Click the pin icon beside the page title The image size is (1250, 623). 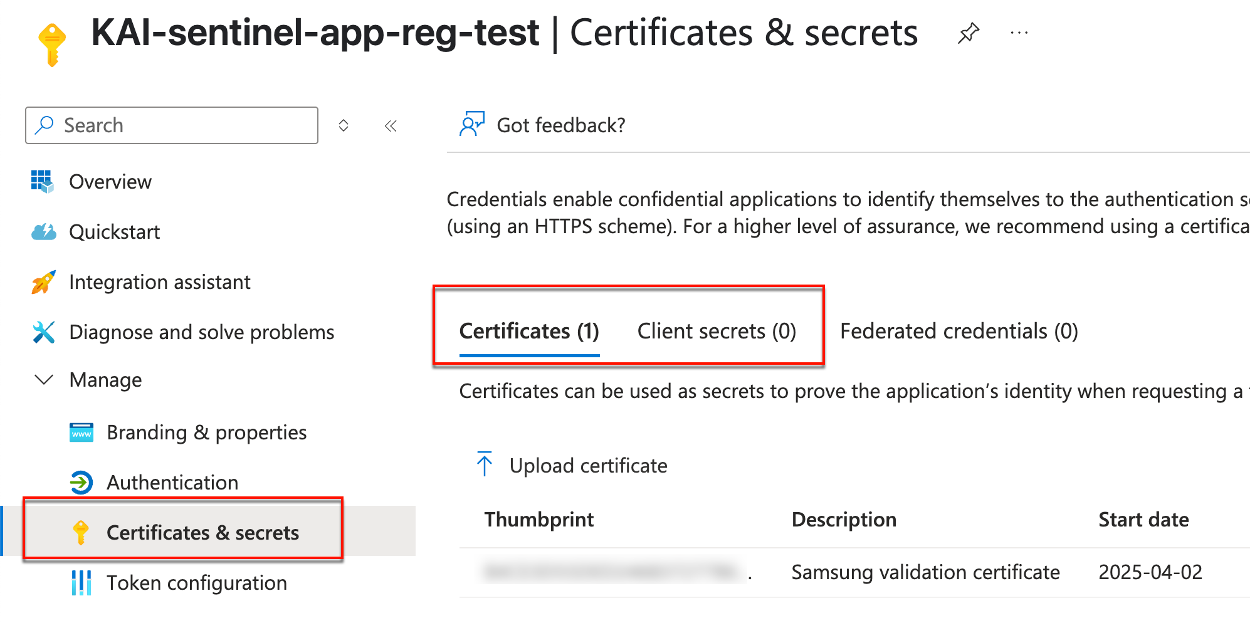pos(968,33)
